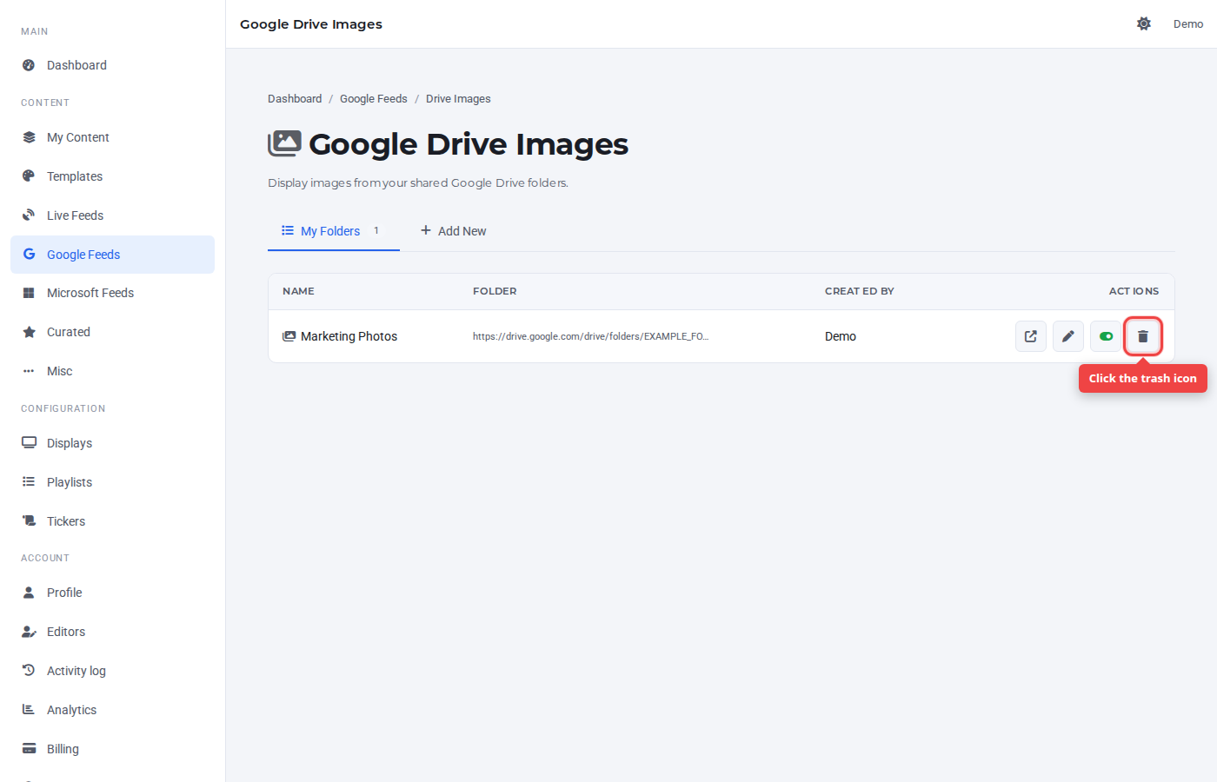Open the Add New tab
This screenshot has height=782, width=1217.
coord(453,231)
